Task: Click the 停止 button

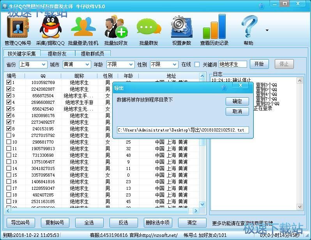Action: point(284,64)
